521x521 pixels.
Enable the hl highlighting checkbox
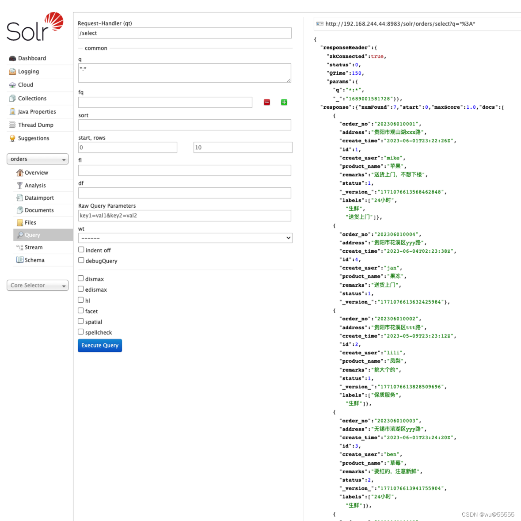tap(81, 300)
